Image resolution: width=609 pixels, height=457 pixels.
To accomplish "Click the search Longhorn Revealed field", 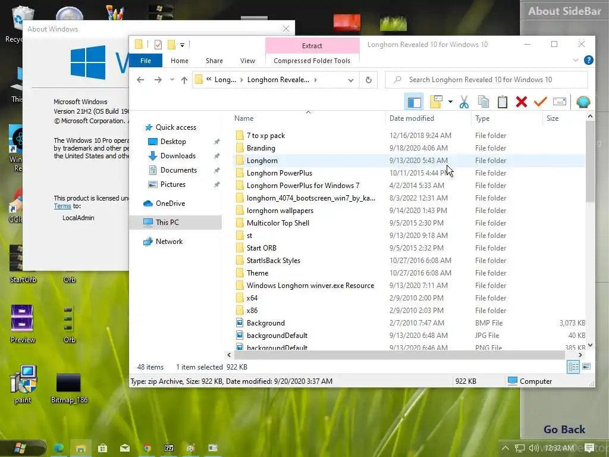I will click(486, 80).
